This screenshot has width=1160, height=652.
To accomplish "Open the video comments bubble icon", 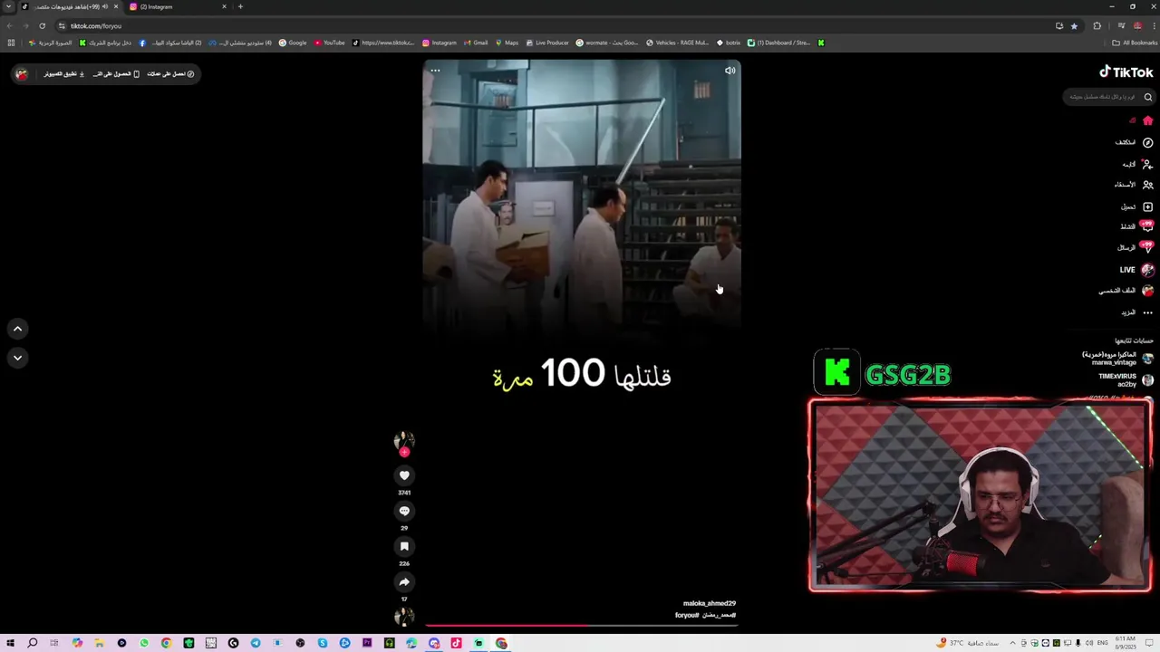I will pyautogui.click(x=404, y=511).
